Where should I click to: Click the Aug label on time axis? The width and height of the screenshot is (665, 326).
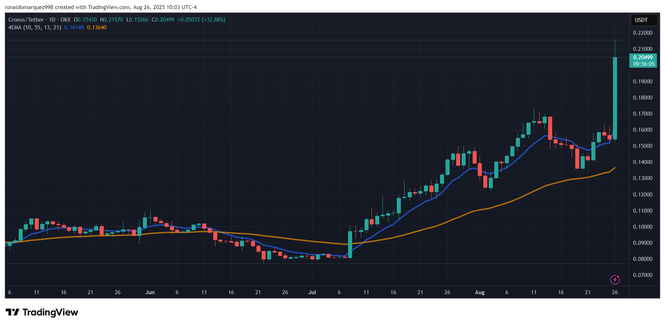click(480, 292)
